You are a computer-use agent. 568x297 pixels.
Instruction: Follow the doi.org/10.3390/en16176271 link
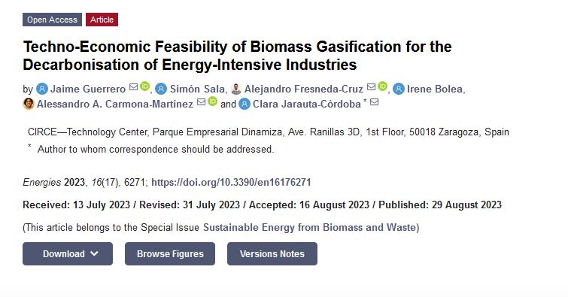231,182
